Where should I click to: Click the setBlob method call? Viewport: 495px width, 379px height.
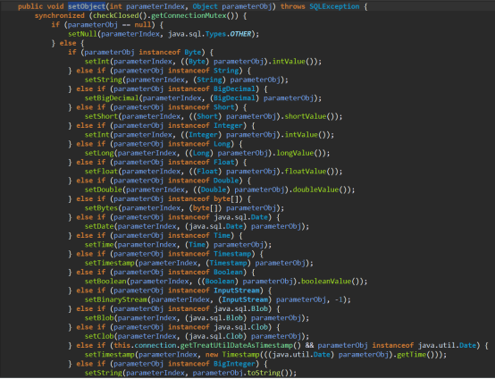[x=99, y=317]
